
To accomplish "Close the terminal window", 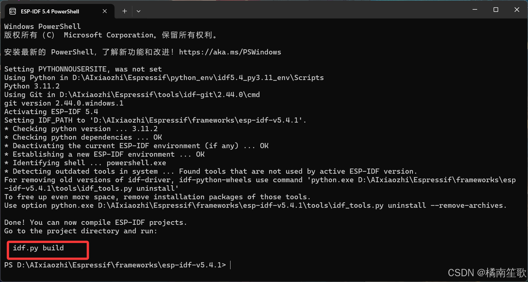I will click(x=517, y=10).
